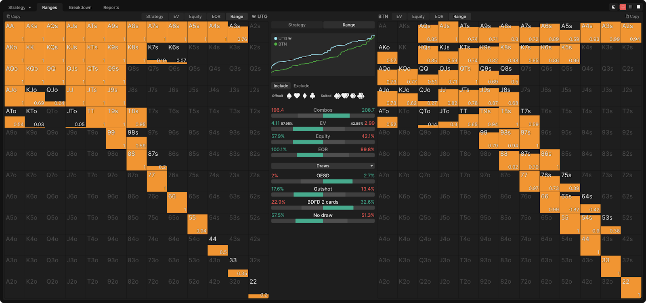Select the offsuit club suit filter
646x303 pixels.
(x=312, y=96)
